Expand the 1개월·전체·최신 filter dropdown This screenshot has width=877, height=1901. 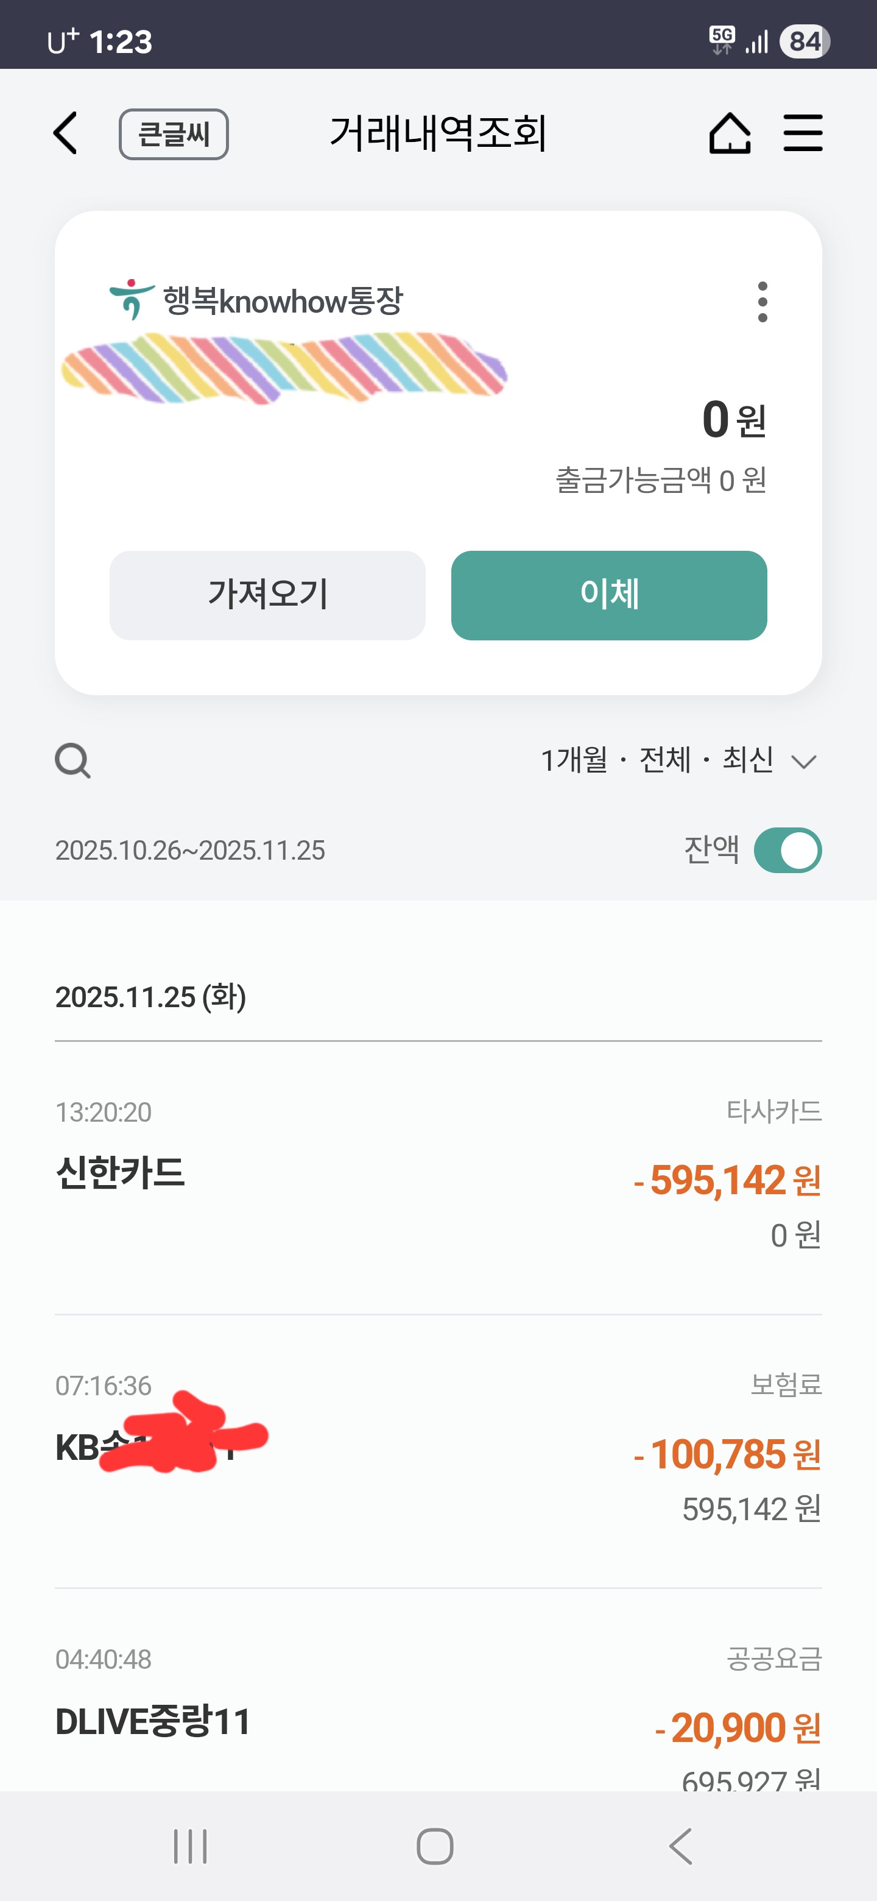657,760
